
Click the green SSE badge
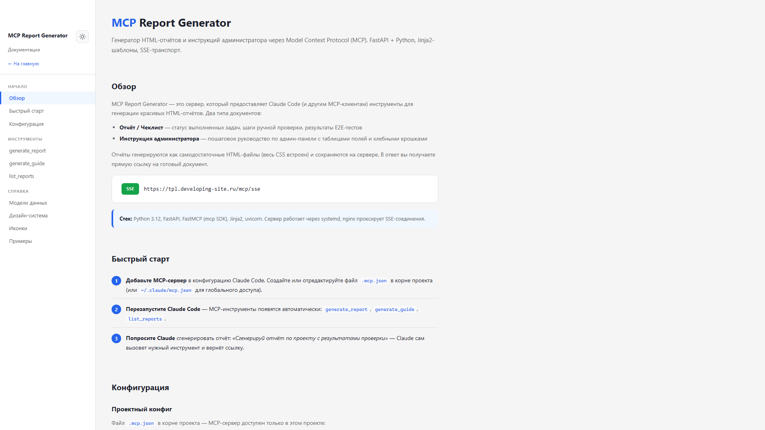[x=130, y=189]
